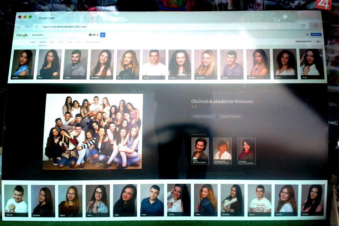Click the Zobraziť obrázok button

[x=231, y=116]
